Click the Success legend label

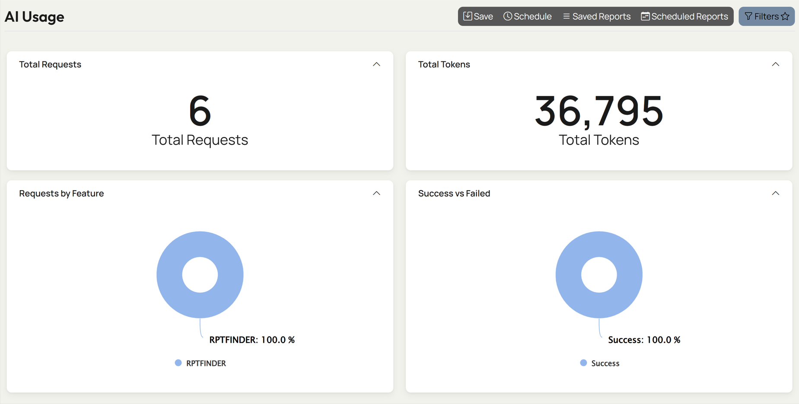[x=605, y=363]
